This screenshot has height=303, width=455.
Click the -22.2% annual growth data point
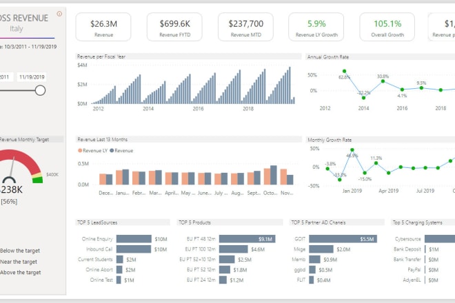[x=363, y=98]
